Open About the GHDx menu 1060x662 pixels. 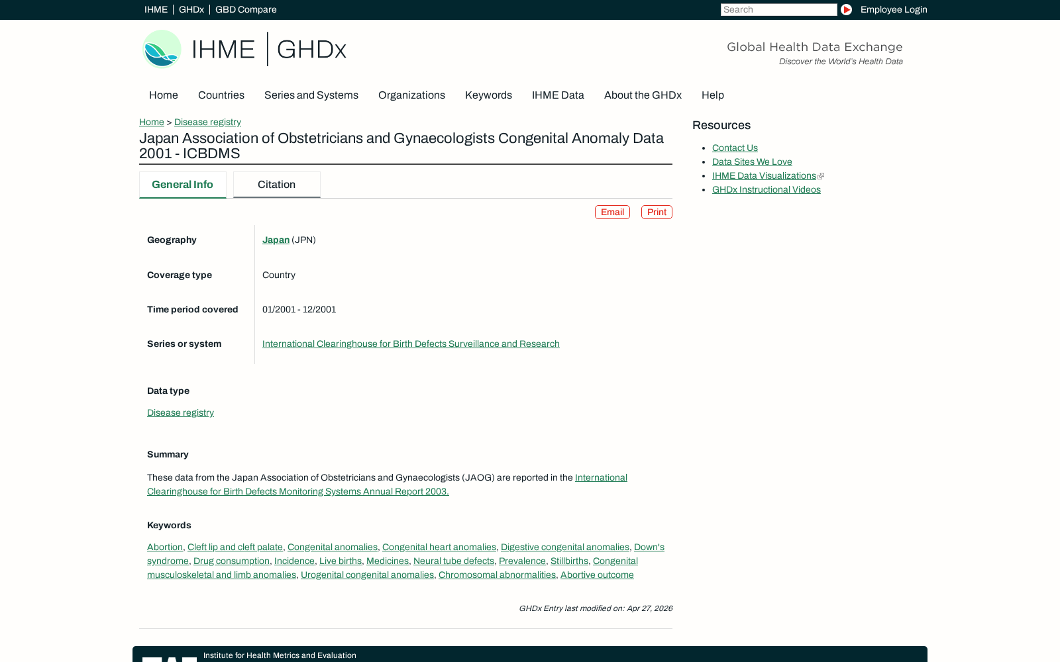coord(643,95)
